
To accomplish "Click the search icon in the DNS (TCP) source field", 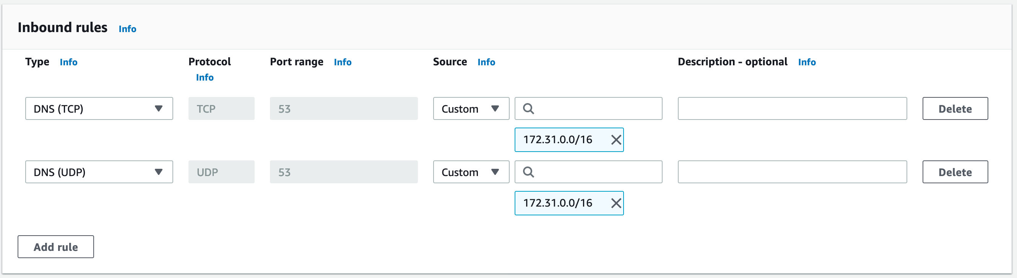I will click(x=528, y=109).
